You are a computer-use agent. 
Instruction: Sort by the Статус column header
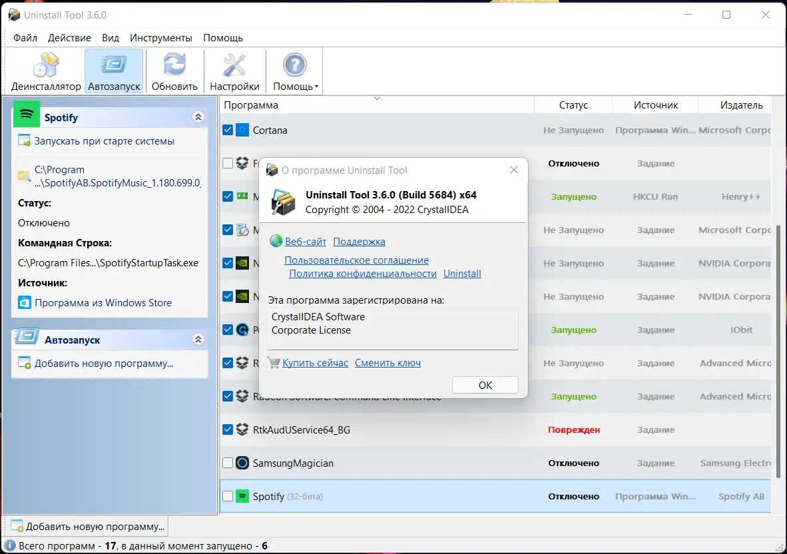click(573, 105)
